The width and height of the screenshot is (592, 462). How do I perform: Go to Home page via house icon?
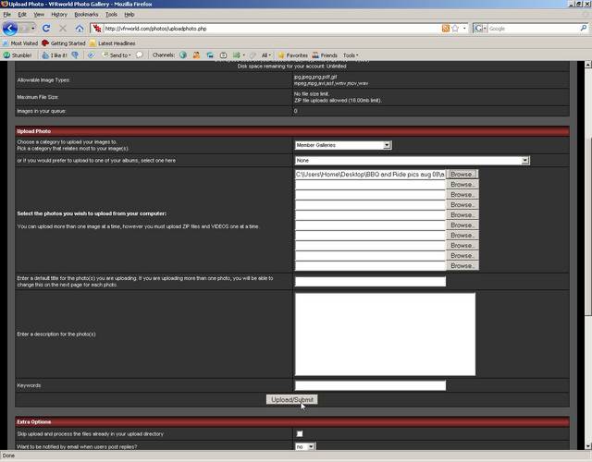[80, 29]
